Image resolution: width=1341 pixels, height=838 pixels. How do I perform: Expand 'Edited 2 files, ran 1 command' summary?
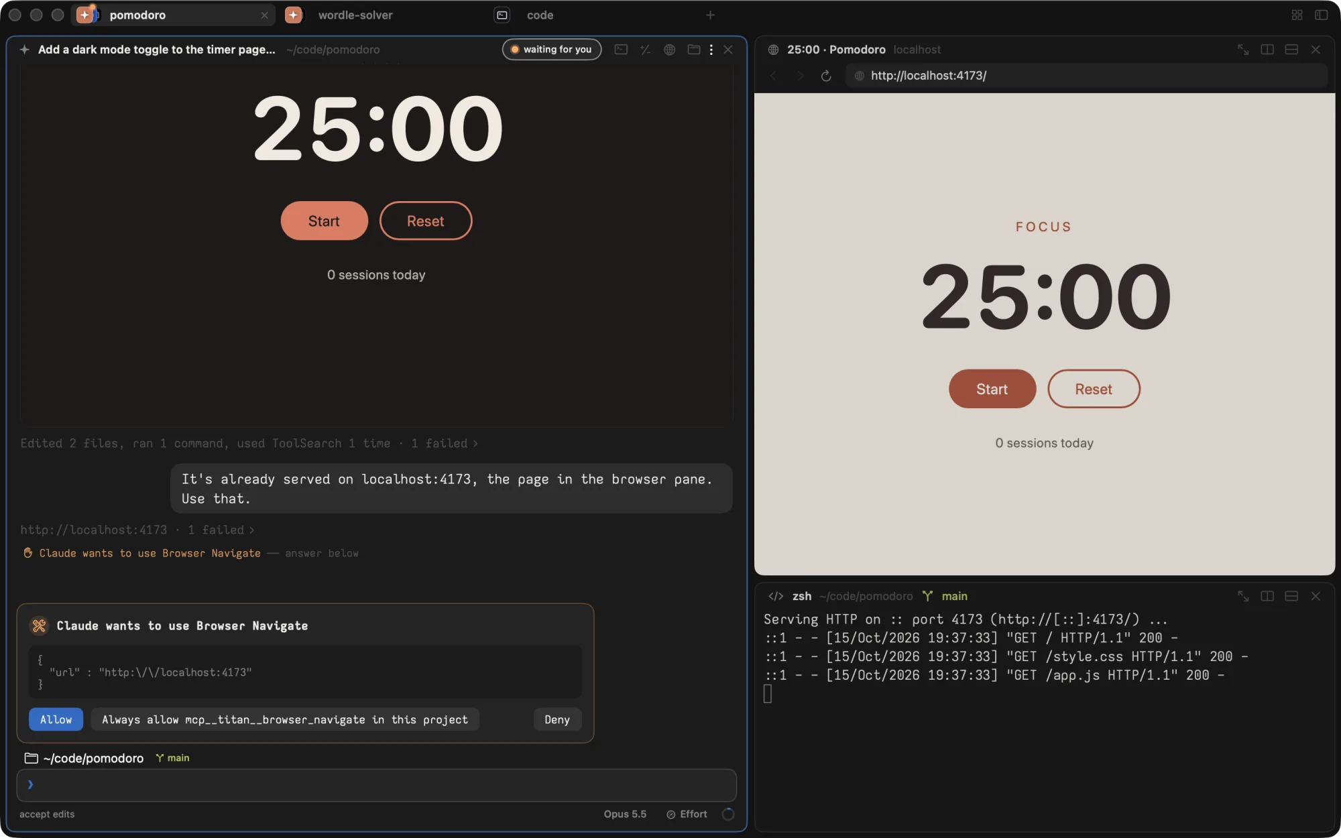tap(249, 443)
